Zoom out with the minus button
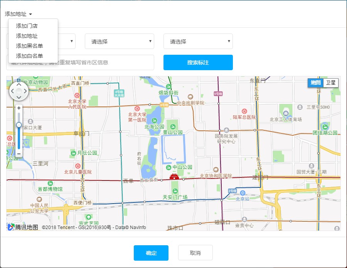This screenshot has height=268, width=347. (19, 154)
